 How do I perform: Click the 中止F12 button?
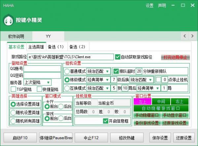pyautogui.click(x=91, y=137)
